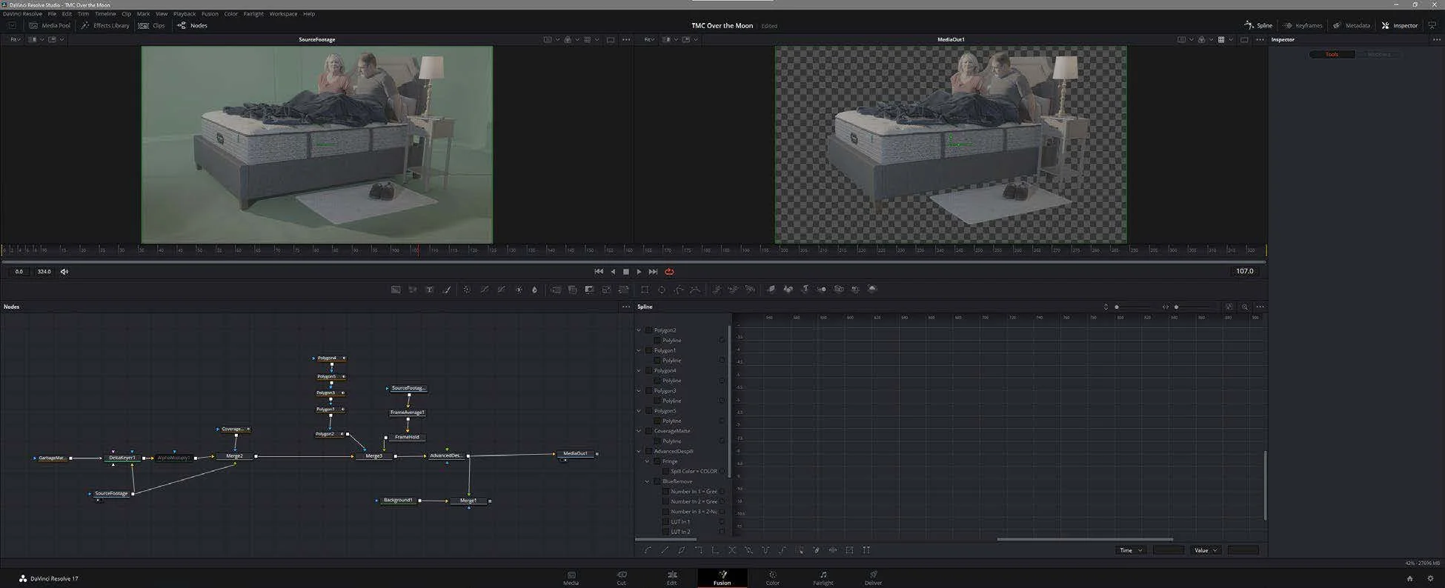Select the MediaOut1 node
Viewport: 1445px width, 588px height.
tap(576, 453)
